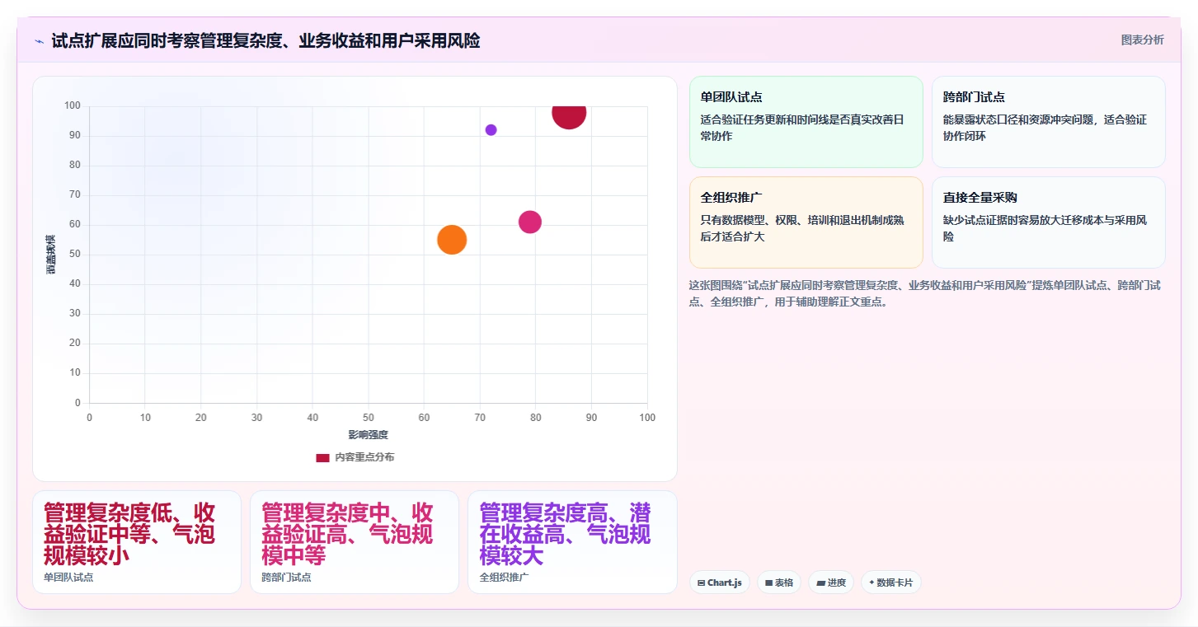This screenshot has height=627, width=1198.
Task: Select the 表格 tag pill
Action: click(779, 583)
